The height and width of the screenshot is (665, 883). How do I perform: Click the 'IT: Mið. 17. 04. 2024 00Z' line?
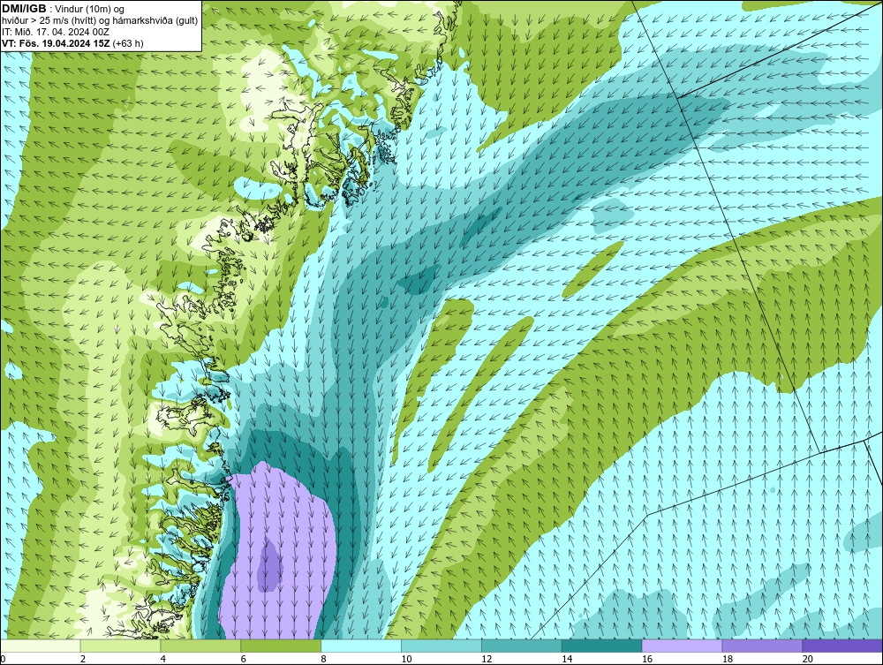[56, 32]
